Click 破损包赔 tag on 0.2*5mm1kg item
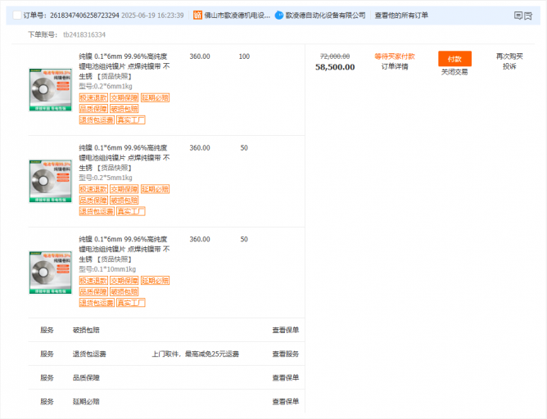Image resolution: width=547 pixels, height=419 pixels. click(124, 200)
